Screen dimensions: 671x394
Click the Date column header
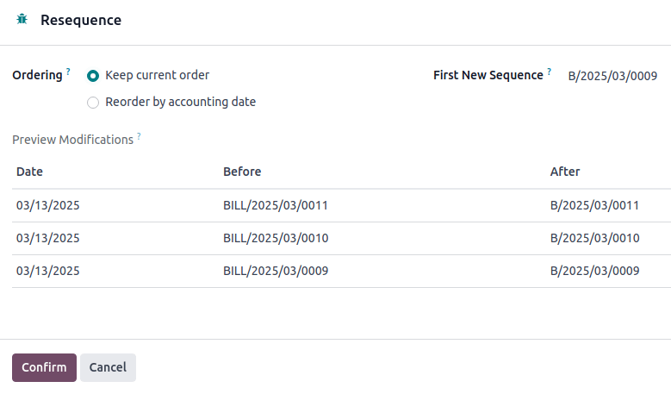click(x=29, y=172)
